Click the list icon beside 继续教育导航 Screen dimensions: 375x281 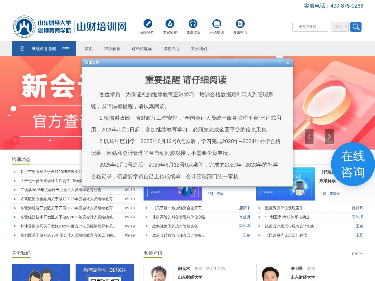click(66, 49)
